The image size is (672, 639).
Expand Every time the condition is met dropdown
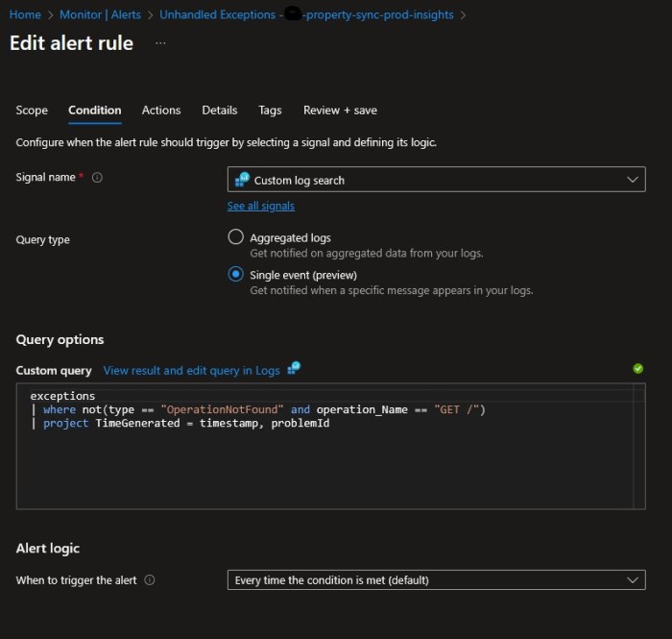pos(436,579)
